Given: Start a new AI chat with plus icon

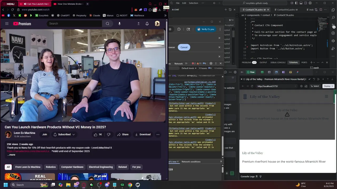Looking at the screenshot, I should pos(226,9).
